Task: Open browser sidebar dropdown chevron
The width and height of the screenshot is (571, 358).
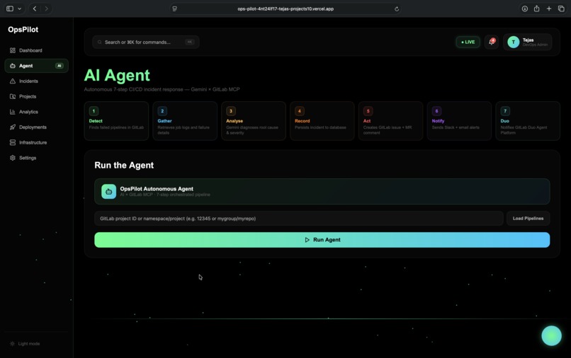Action: [x=19, y=8]
